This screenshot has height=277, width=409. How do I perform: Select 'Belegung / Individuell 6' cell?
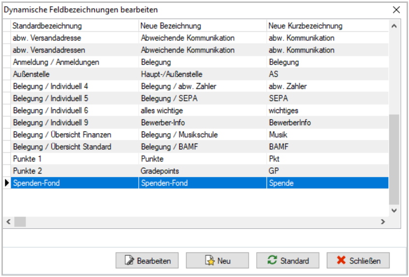[74, 110]
